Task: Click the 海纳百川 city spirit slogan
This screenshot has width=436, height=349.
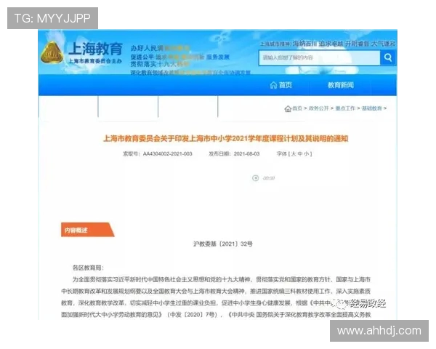Action: [304, 44]
